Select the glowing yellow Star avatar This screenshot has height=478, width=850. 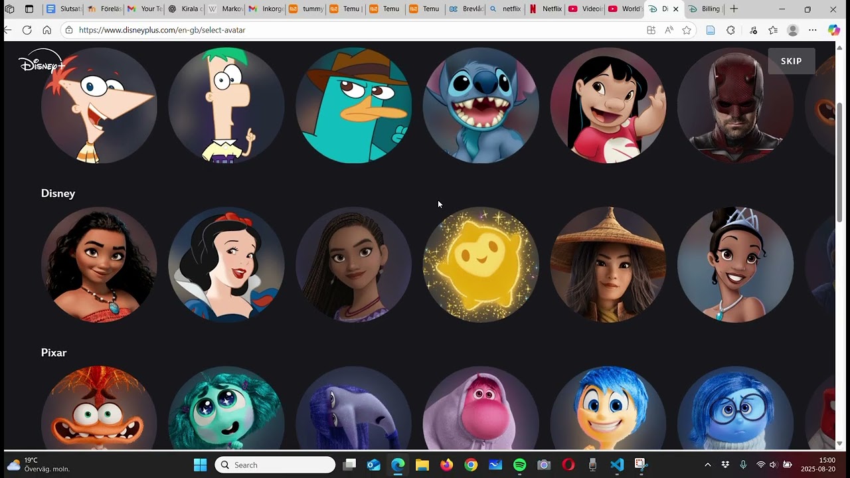[481, 264]
